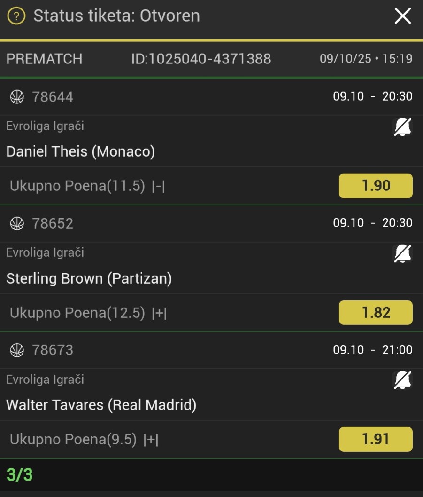The height and width of the screenshot is (497, 423).
Task: Click the 3/3 selections counter
Action: click(20, 475)
